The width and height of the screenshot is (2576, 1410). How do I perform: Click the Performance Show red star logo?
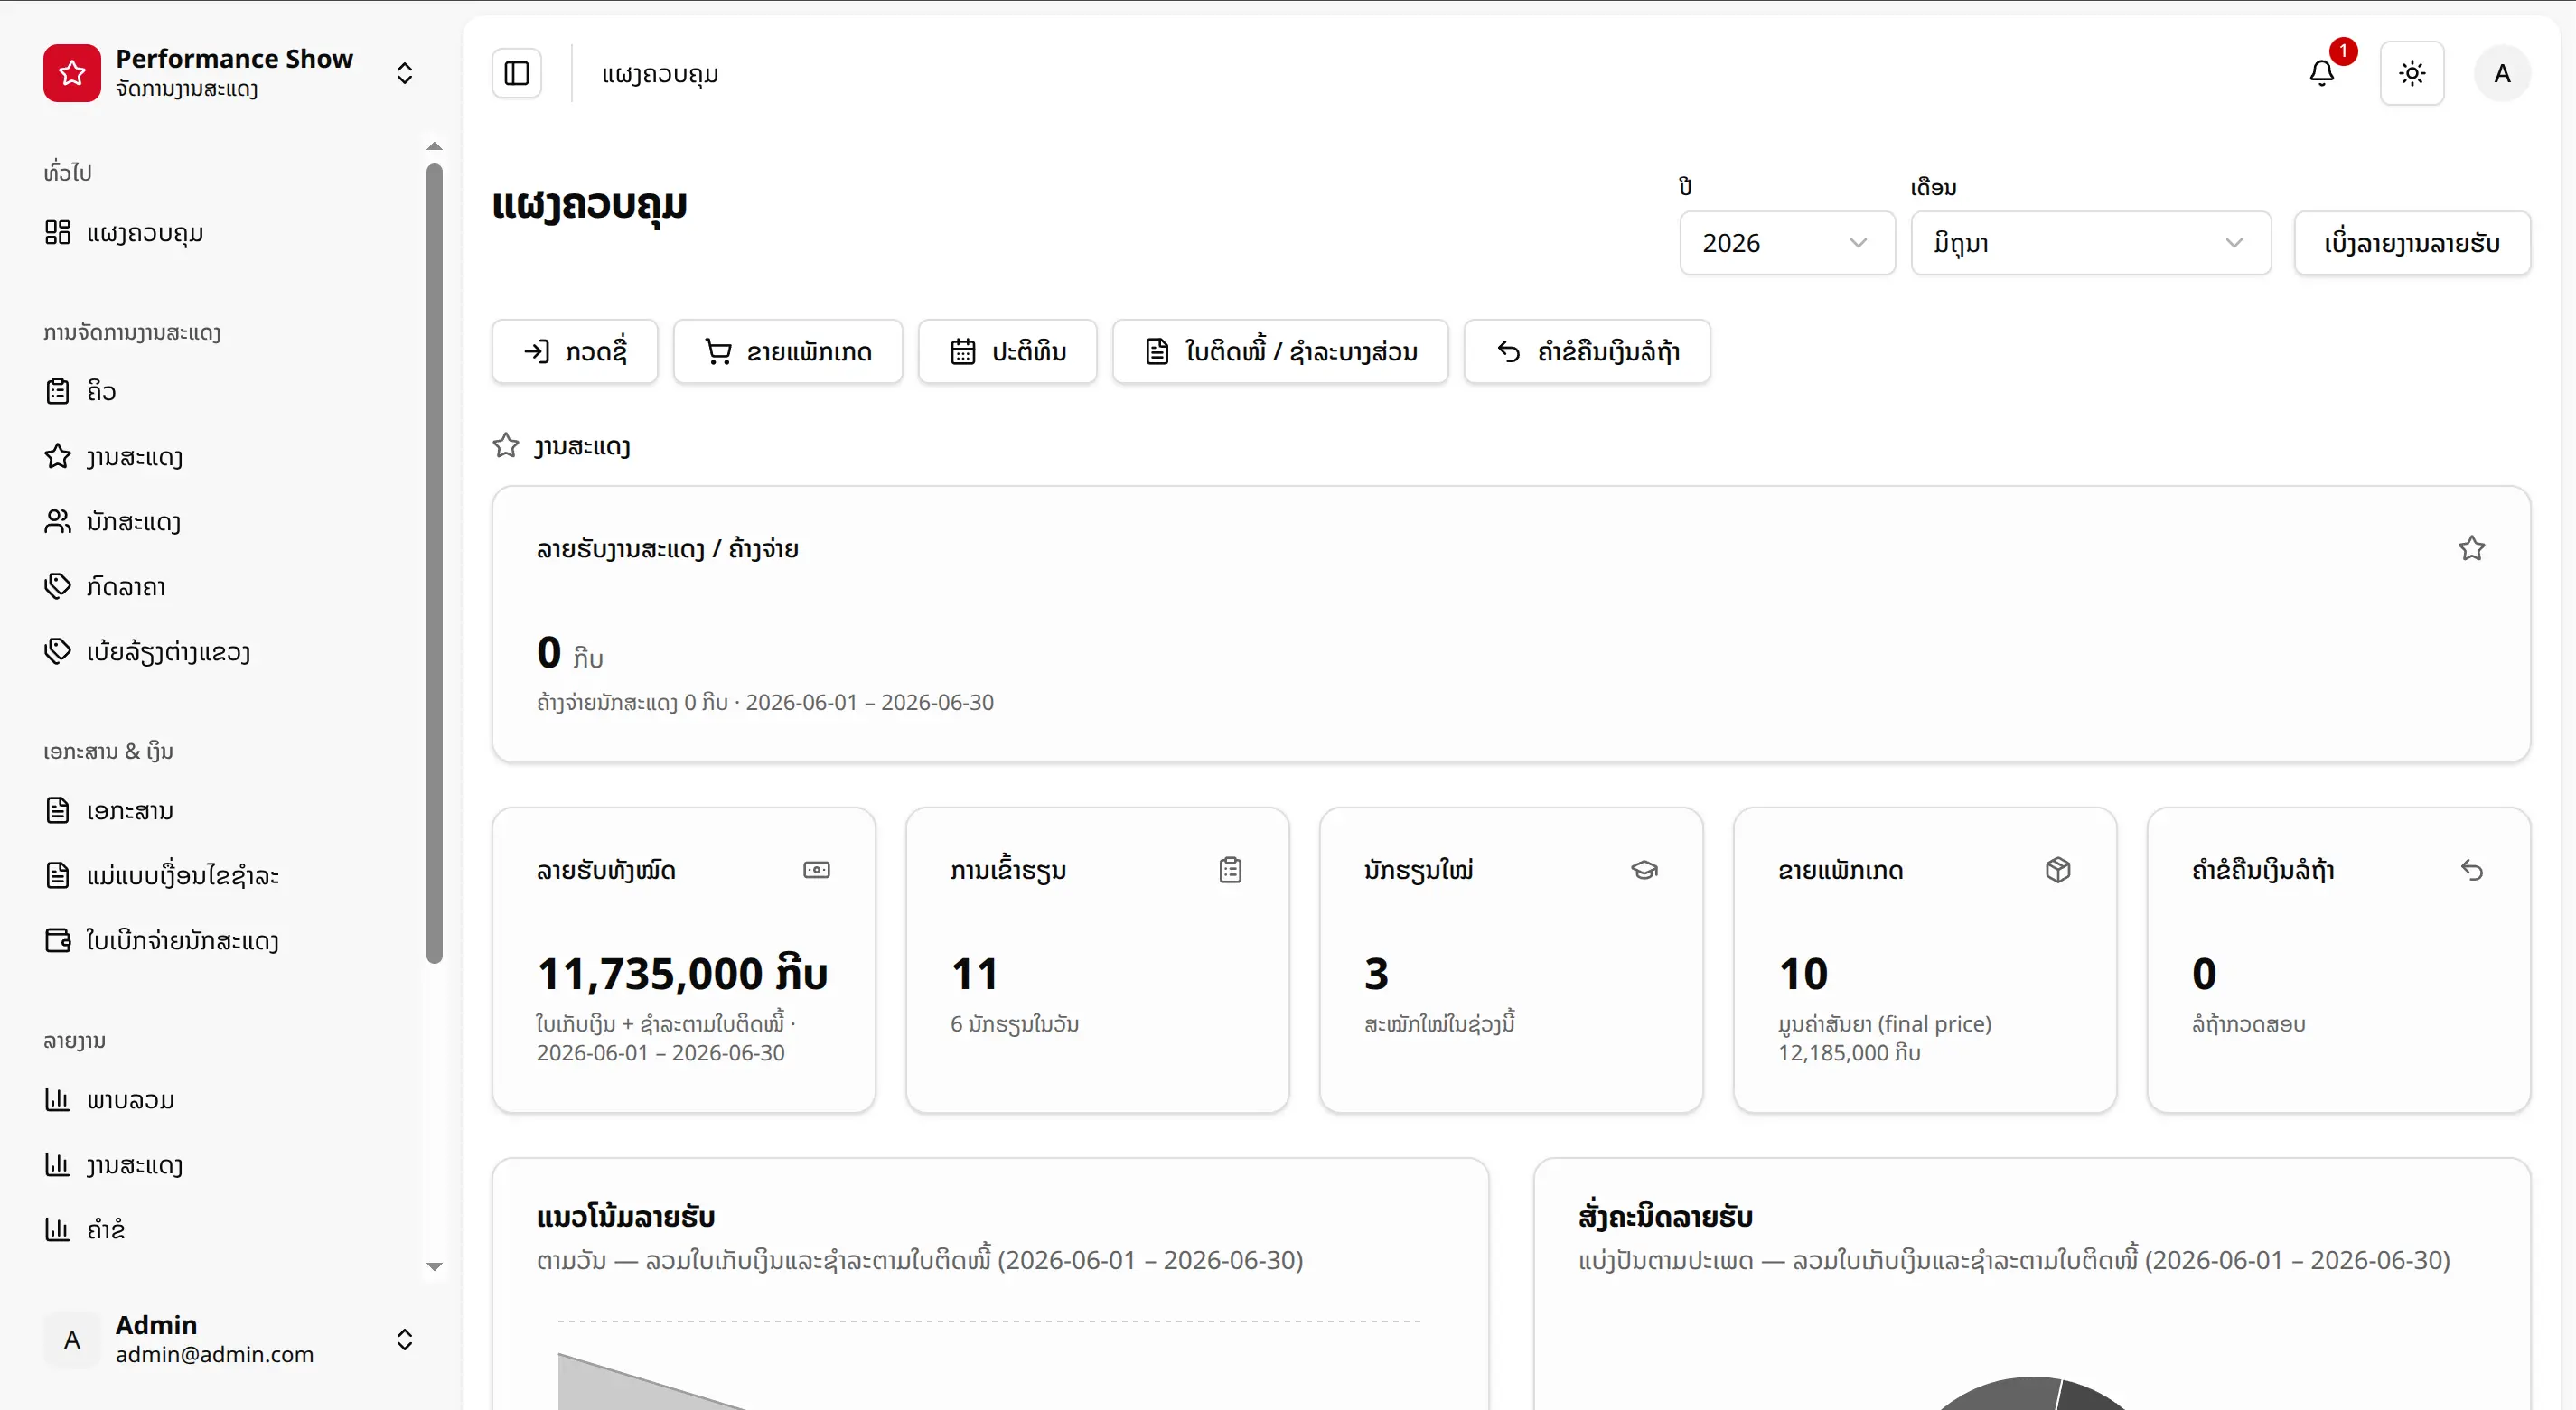click(72, 73)
